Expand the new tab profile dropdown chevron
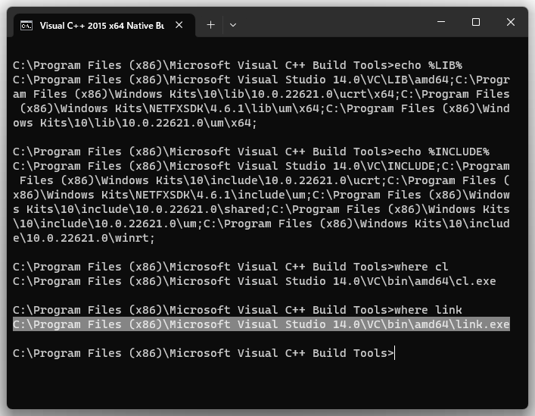Screen dimensions: 535x416 coord(233,25)
